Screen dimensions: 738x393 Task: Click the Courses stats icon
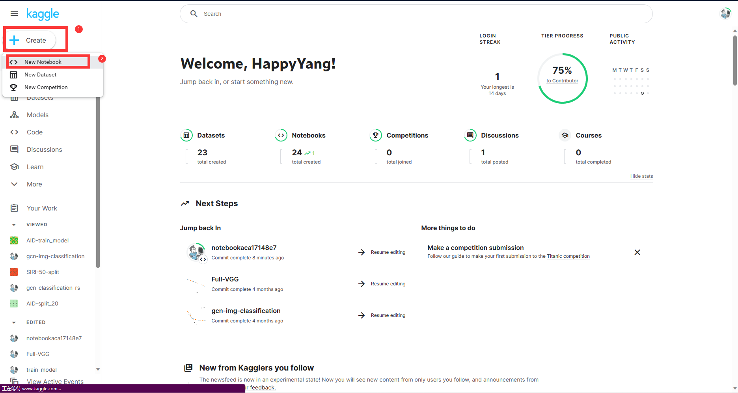(565, 135)
